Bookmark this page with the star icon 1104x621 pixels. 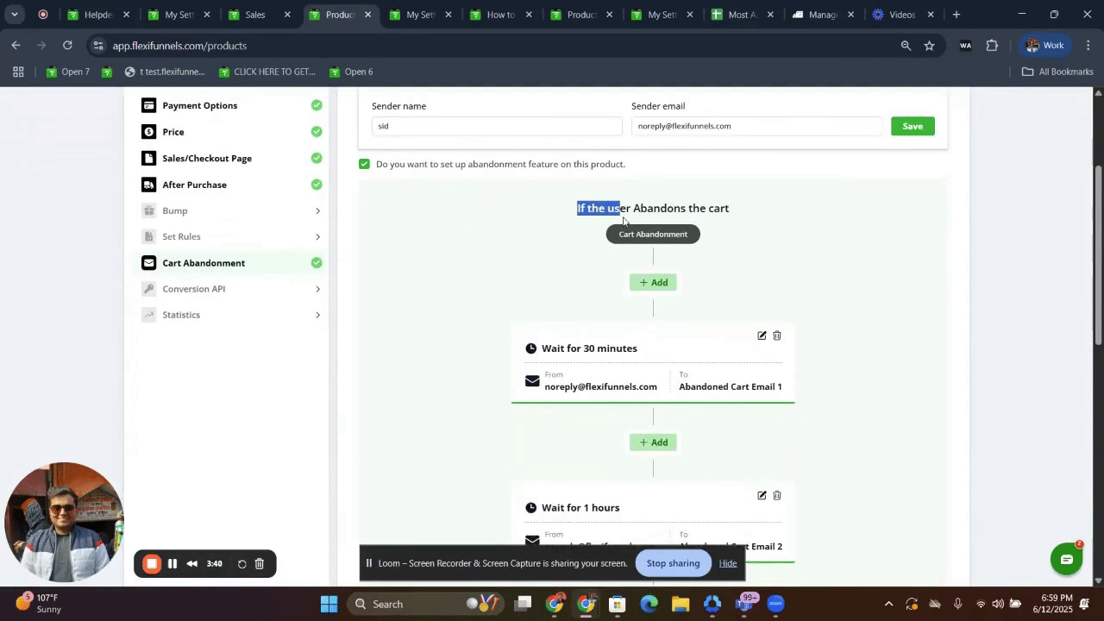pyautogui.click(x=929, y=46)
